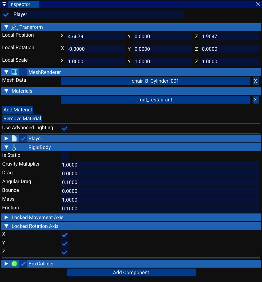262x282 pixels.
Task: Click the Use Advanced Lighting label
Action: click(x=28, y=128)
